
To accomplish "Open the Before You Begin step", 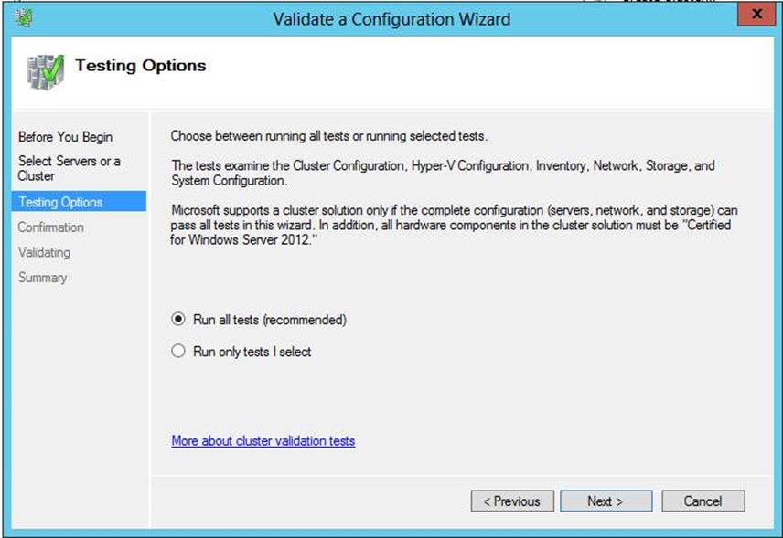I will [x=66, y=137].
